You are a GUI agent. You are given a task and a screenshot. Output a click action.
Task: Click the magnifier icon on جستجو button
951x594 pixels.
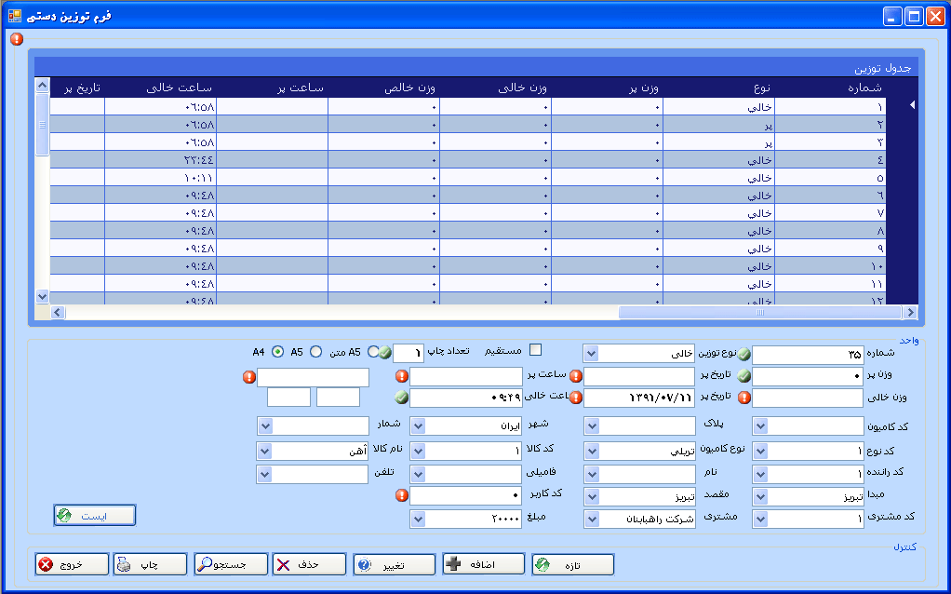pyautogui.click(x=205, y=565)
